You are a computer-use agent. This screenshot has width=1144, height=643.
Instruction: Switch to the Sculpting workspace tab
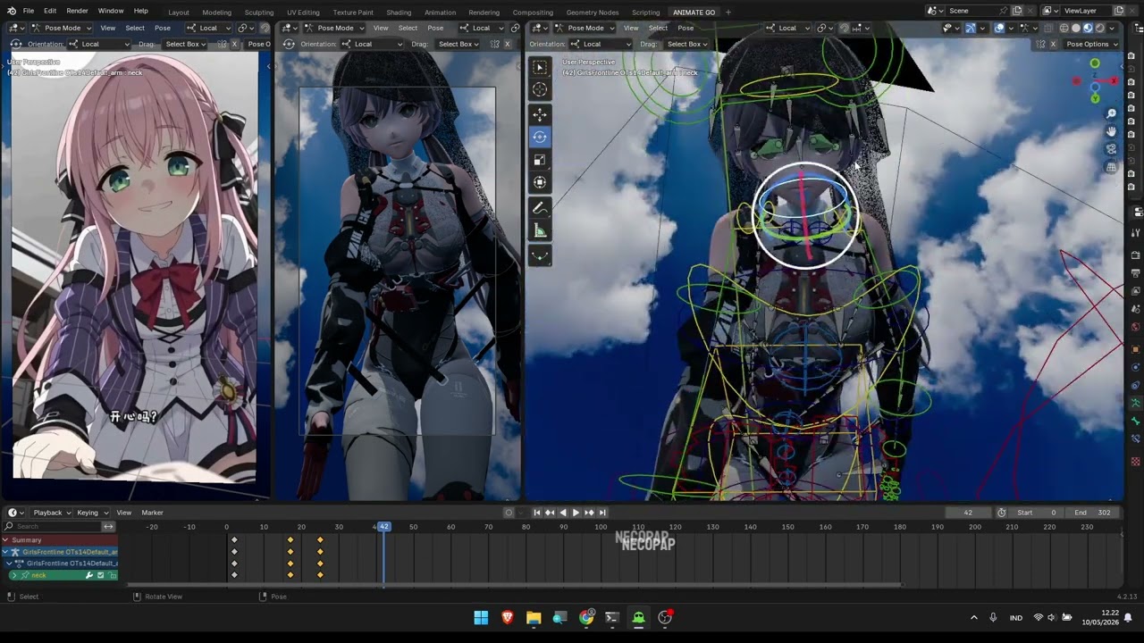click(259, 13)
